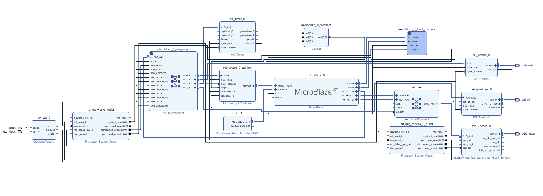Click the crossbar icon in axi_smc block
The image size is (543, 196).
coord(416,104)
